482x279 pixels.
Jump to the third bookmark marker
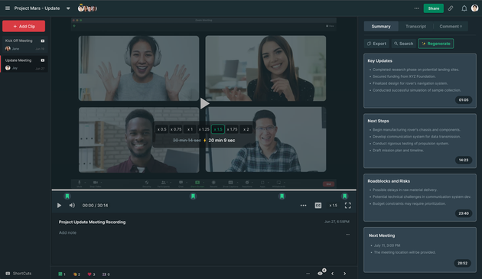[282, 196]
